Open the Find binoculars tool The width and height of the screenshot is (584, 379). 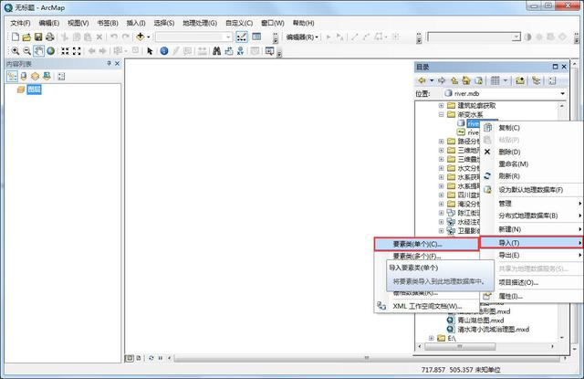point(217,51)
